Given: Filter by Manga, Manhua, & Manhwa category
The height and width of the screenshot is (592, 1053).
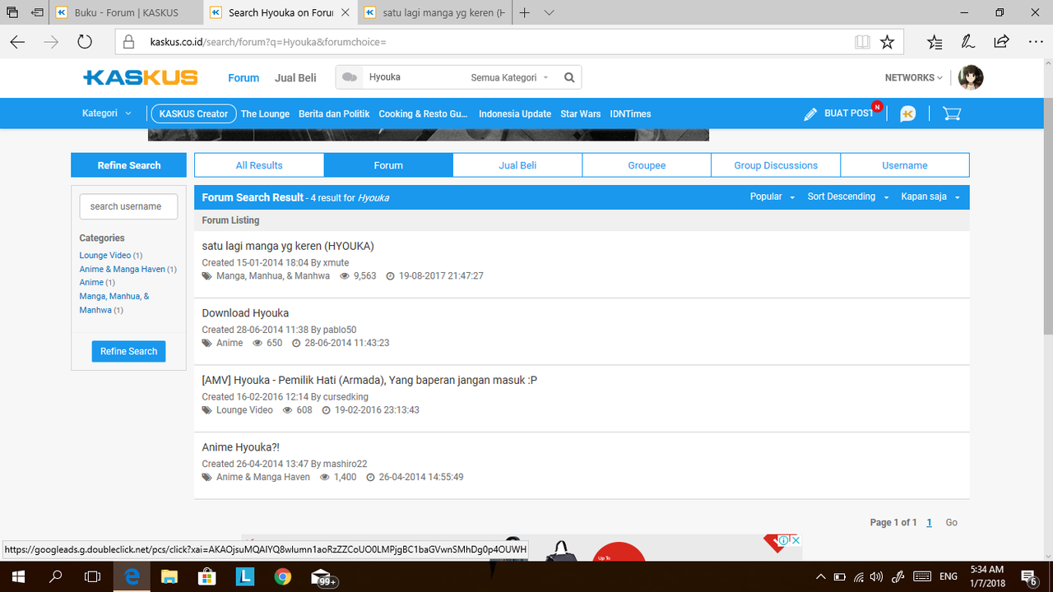Looking at the screenshot, I should [x=114, y=303].
